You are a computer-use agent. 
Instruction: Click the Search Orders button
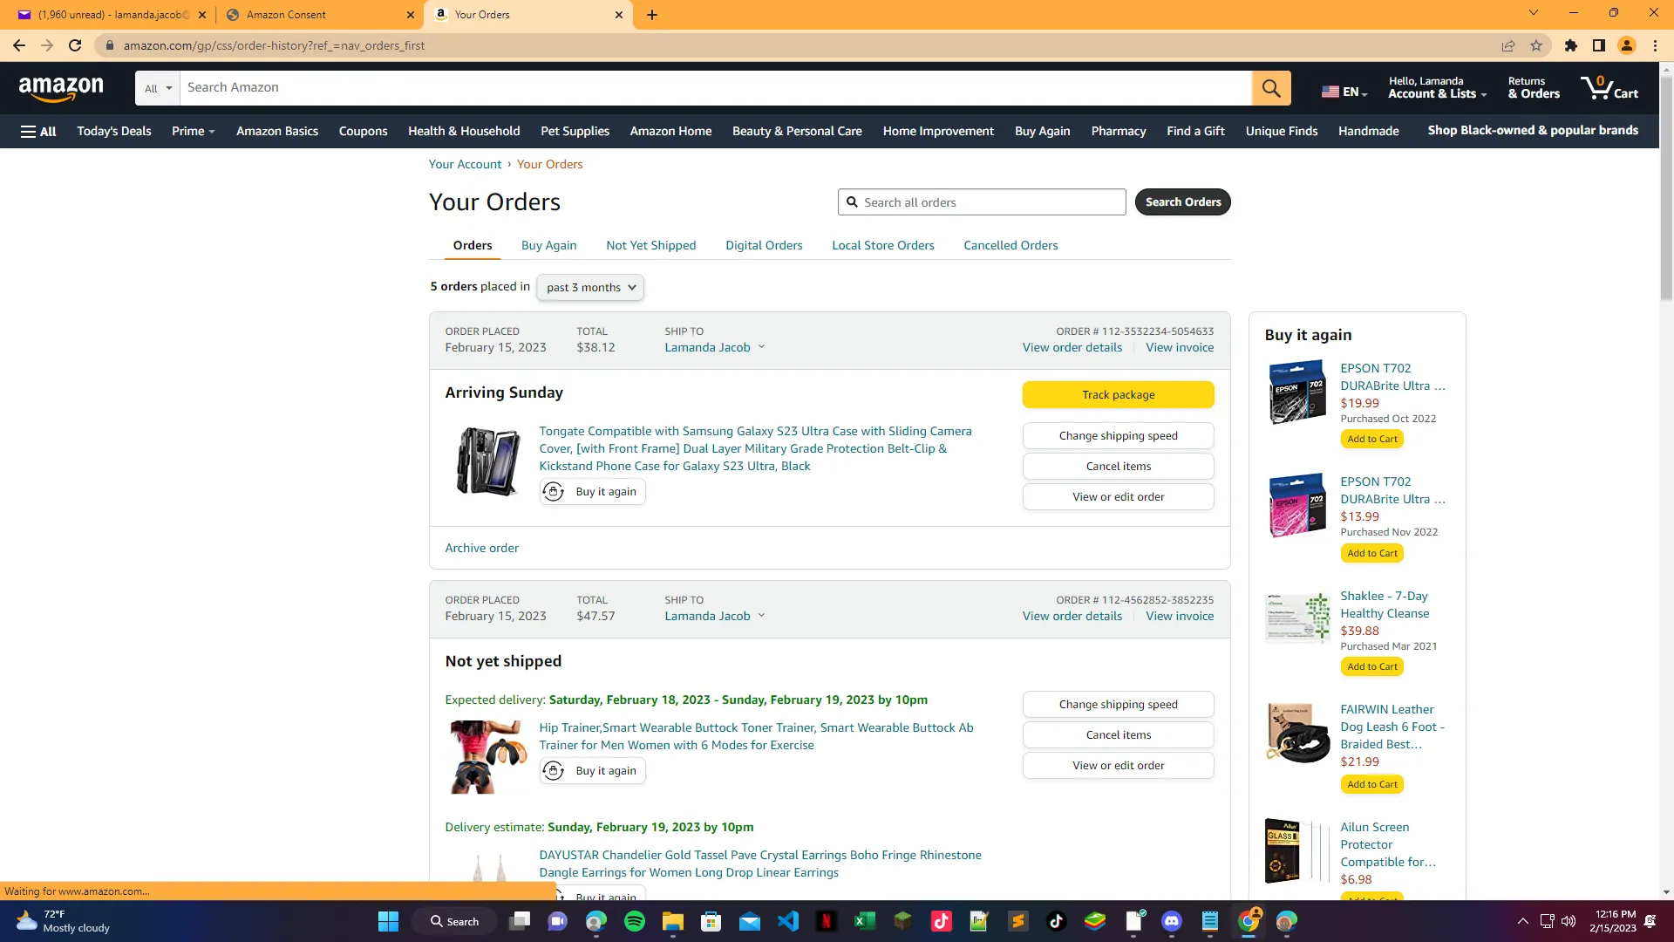point(1182,202)
